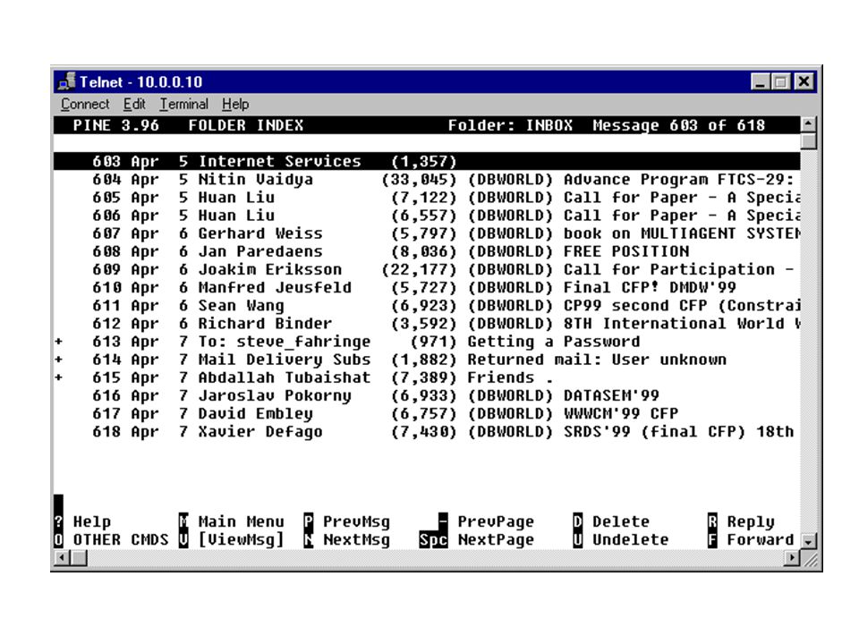Open the Edit menu
The image size is (859, 644).
coord(134,104)
